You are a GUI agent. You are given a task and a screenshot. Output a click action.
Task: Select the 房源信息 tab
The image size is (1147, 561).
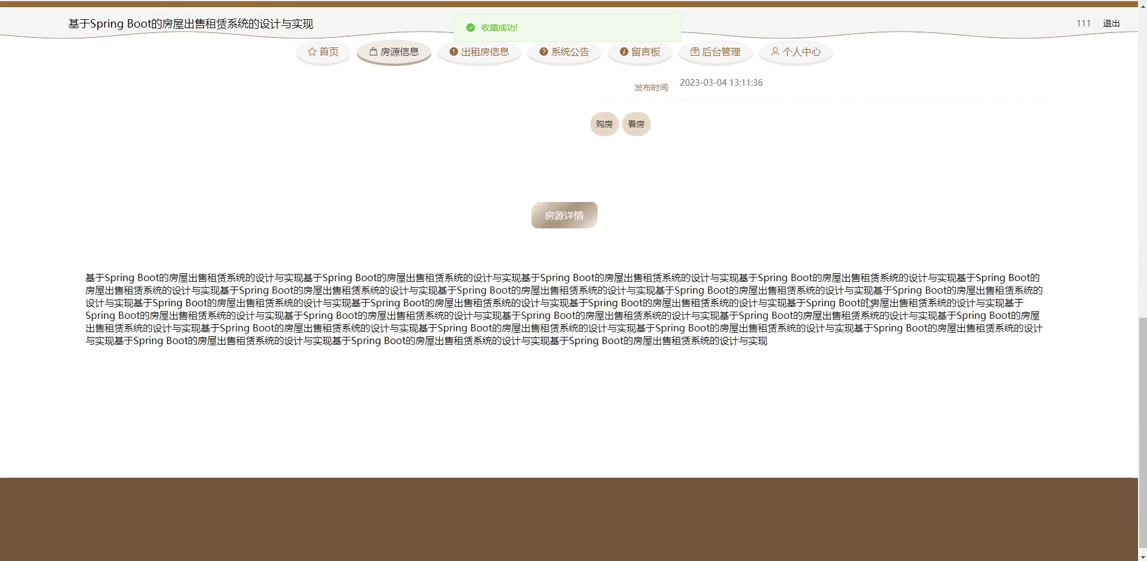pos(394,52)
